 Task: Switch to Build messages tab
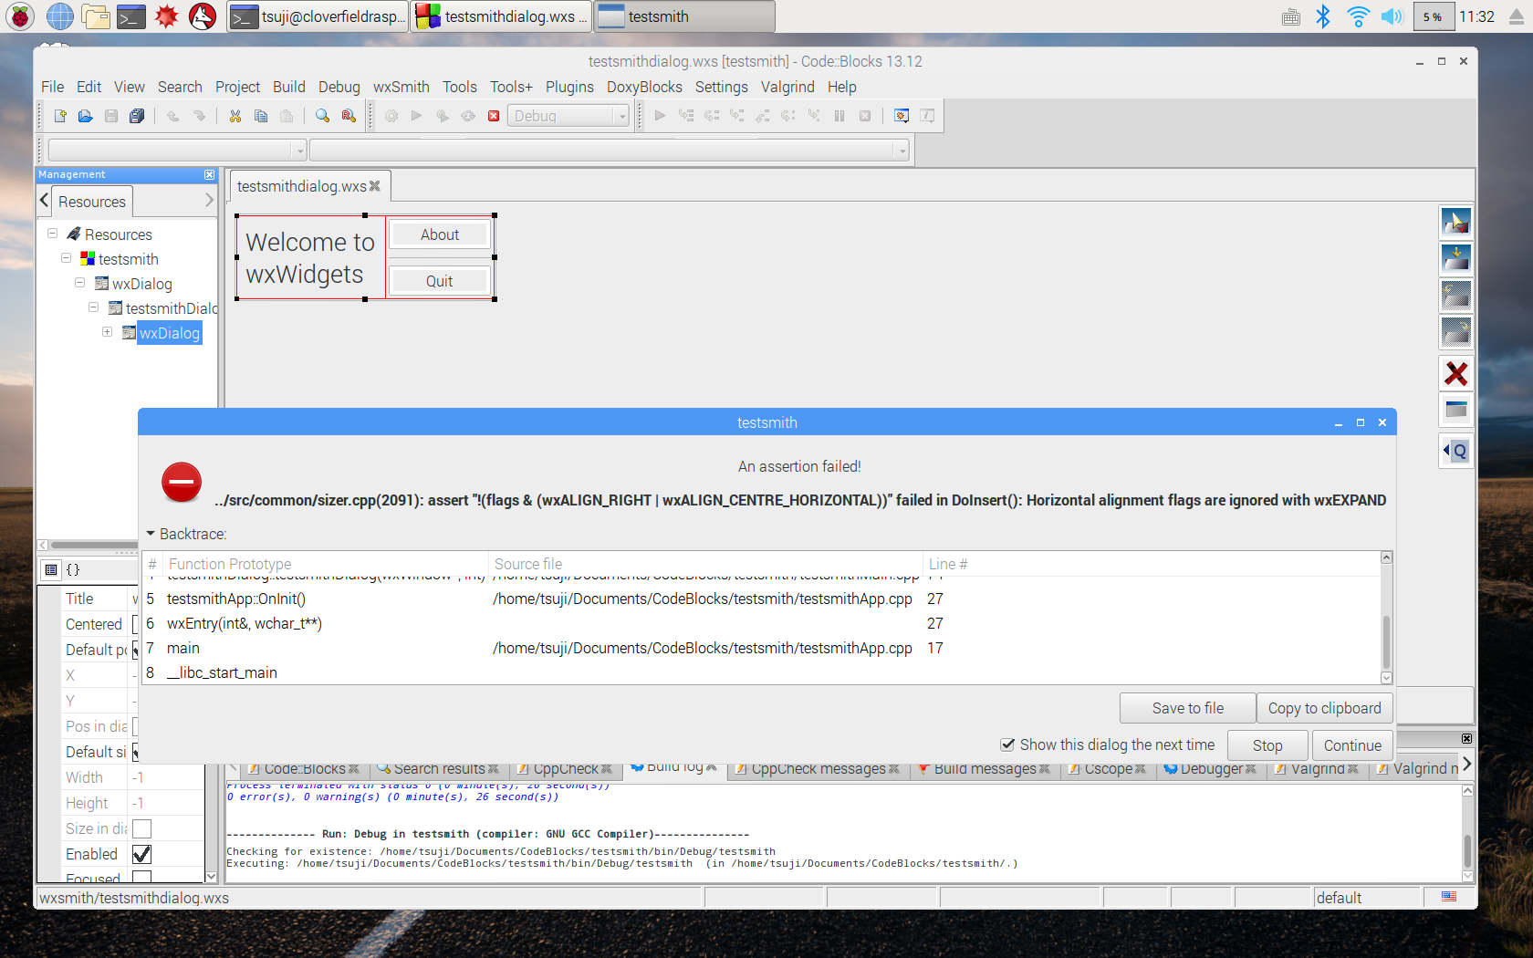[984, 769]
